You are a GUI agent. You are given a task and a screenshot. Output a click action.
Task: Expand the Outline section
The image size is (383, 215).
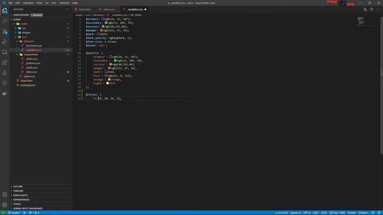coord(17,186)
